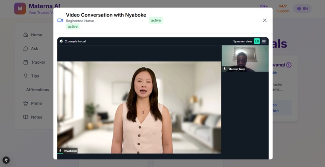Switch to grid view layout icon
Screen dimensions: 325x167
(264, 41)
